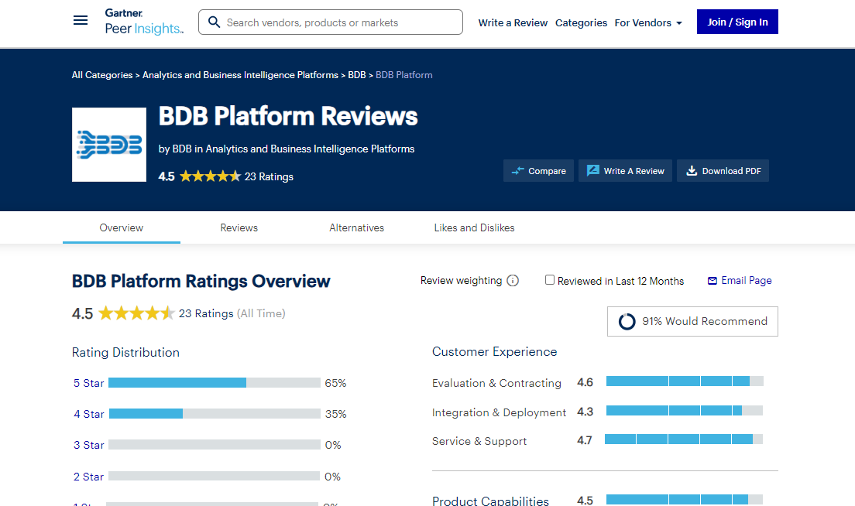Click the 23 Ratings text in header
Screen dimensions: 855x506
click(269, 176)
